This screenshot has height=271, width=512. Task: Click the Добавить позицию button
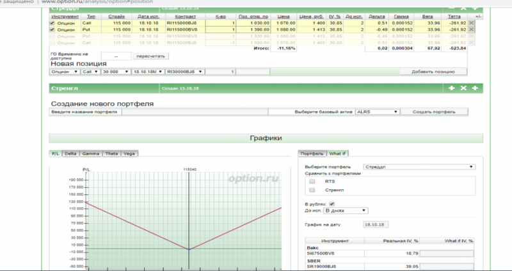(x=433, y=72)
